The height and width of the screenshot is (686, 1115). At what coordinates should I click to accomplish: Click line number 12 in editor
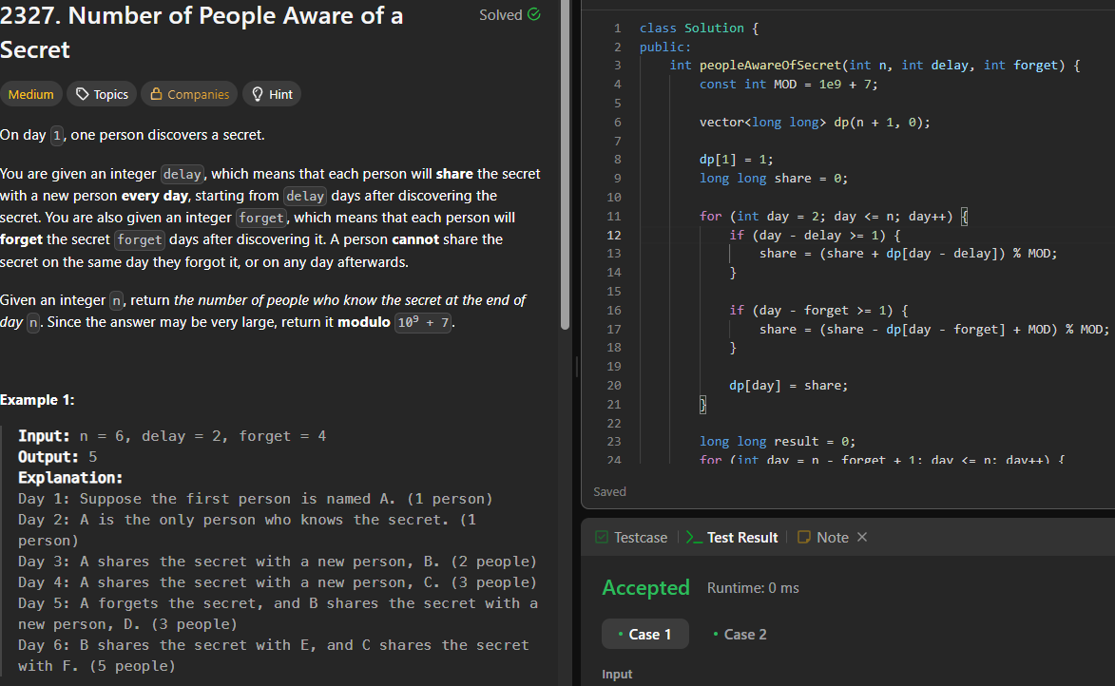click(614, 236)
